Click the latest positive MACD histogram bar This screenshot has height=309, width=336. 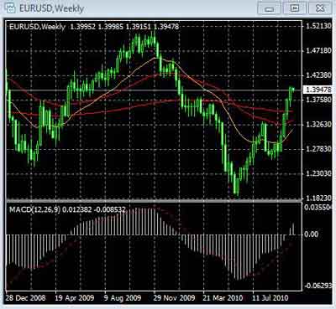294,229
